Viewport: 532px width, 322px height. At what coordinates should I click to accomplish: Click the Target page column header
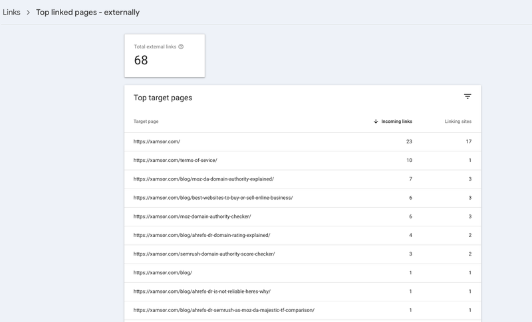146,121
